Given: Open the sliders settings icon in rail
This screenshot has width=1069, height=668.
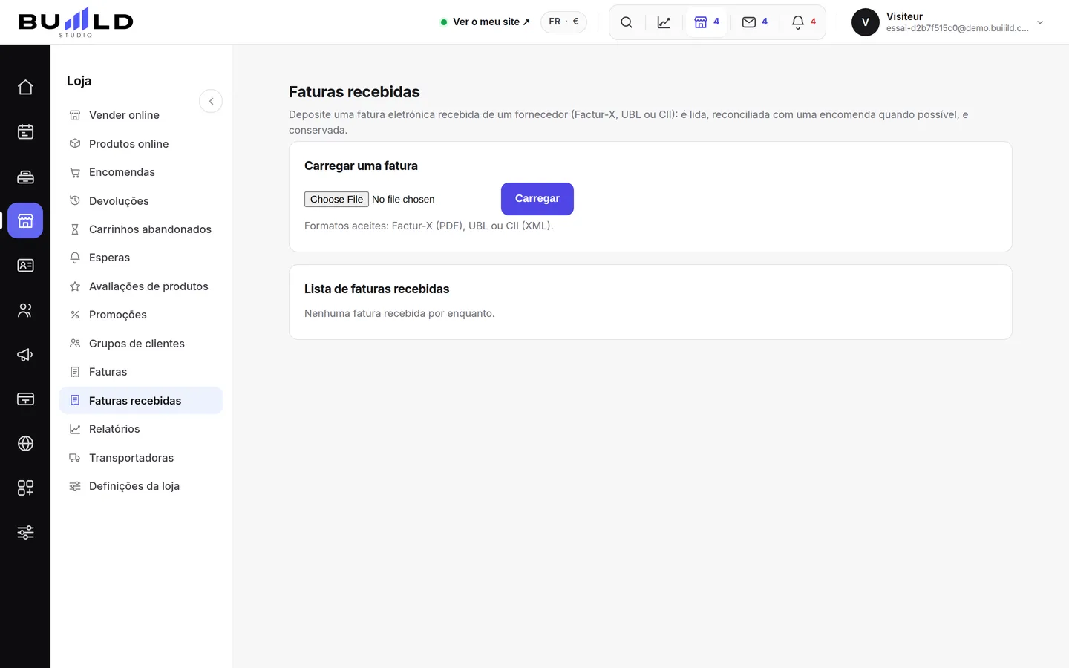Looking at the screenshot, I should [25, 533].
